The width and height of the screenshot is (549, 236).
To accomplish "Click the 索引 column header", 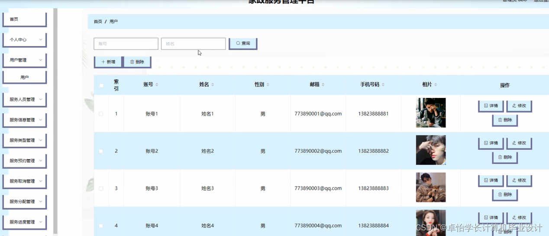I will pyautogui.click(x=116, y=85).
